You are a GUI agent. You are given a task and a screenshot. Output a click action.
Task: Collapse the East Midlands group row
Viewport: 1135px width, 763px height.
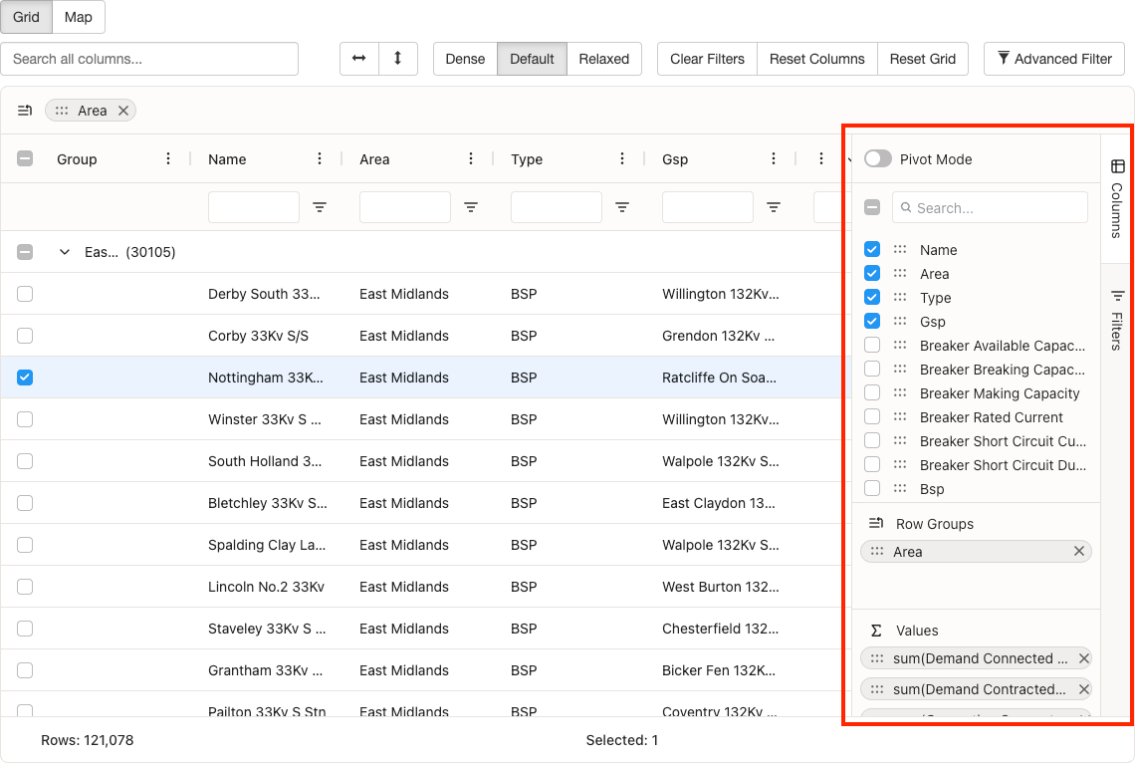(x=65, y=252)
